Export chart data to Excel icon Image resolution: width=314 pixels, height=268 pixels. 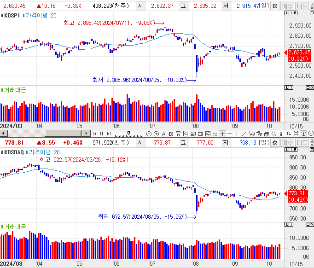pyautogui.click(x=193, y=134)
